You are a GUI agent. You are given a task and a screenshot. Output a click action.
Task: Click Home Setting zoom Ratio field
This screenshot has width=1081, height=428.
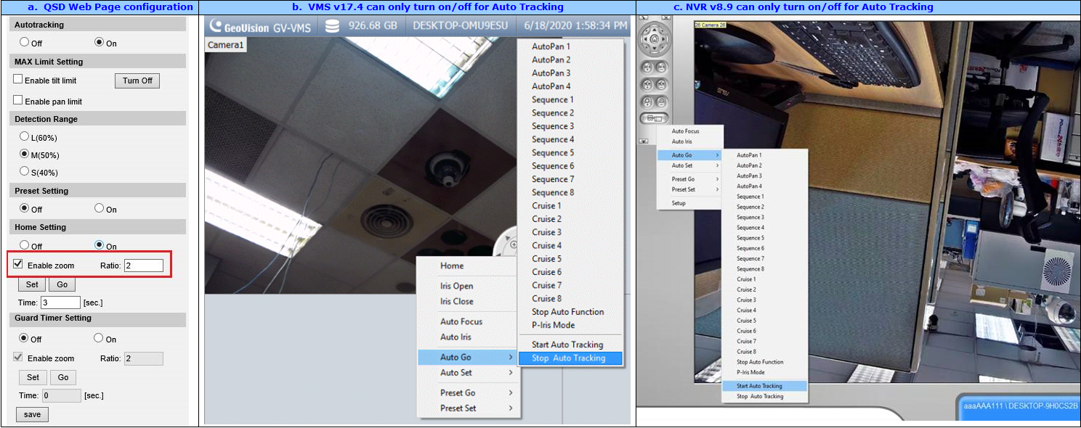point(143,266)
